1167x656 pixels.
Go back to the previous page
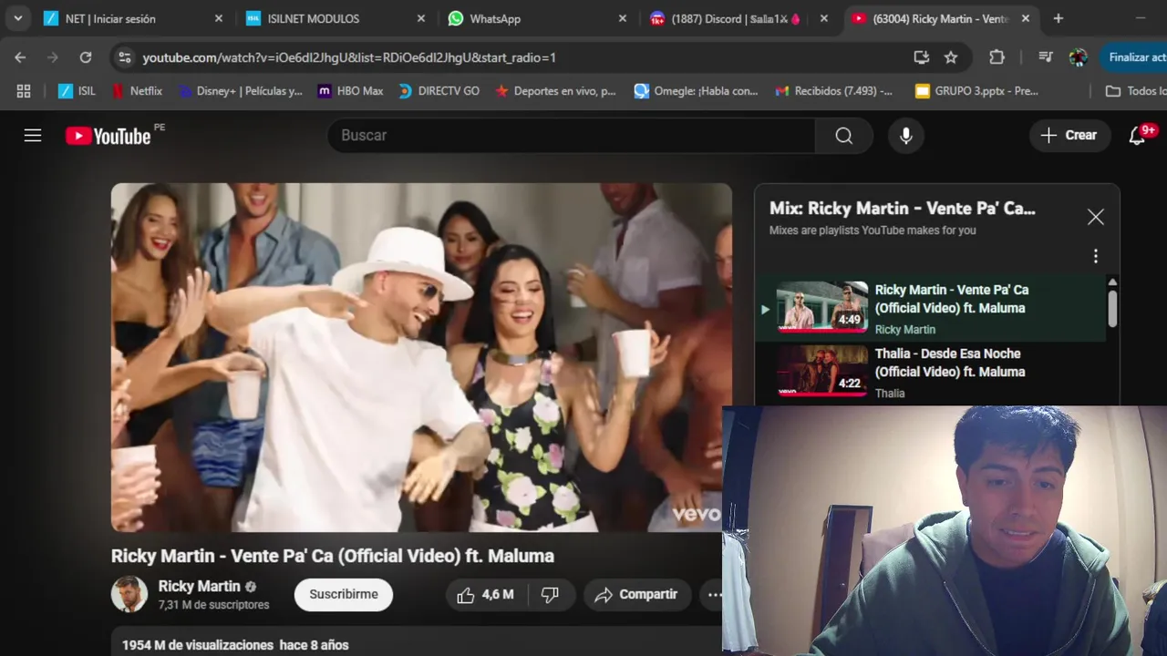20,57
